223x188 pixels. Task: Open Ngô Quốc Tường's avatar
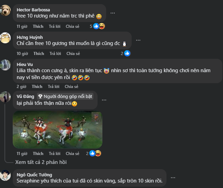click(x=5, y=175)
